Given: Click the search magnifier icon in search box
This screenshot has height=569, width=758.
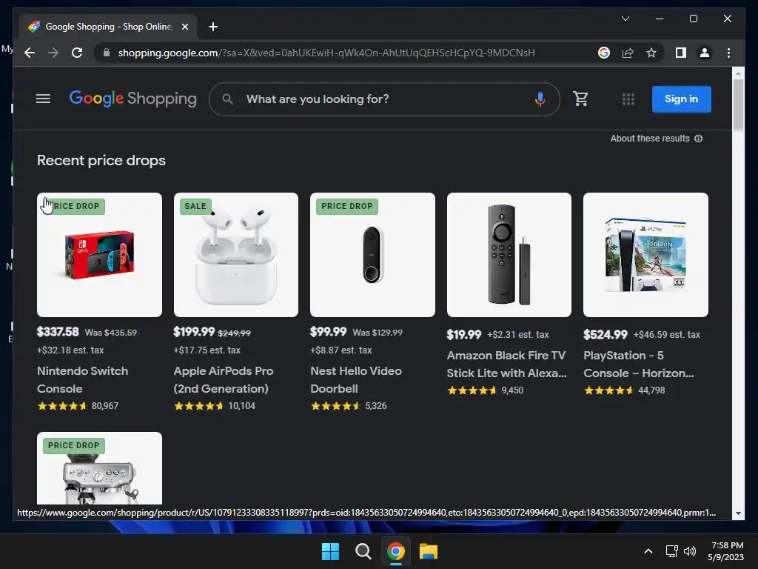Looking at the screenshot, I should (228, 99).
